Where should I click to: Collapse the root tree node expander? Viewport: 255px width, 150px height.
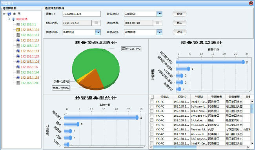click(4, 14)
